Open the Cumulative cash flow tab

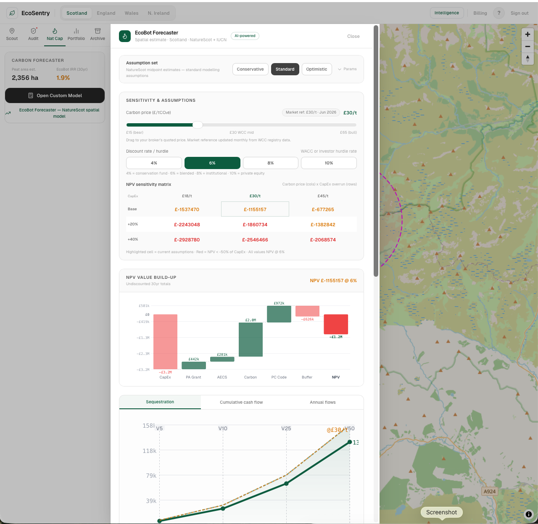pos(241,402)
